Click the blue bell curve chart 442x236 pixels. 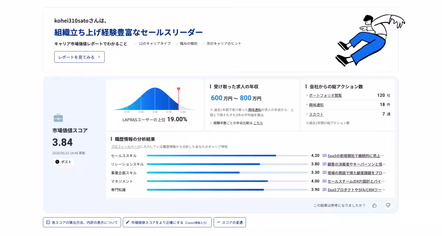pos(155,99)
